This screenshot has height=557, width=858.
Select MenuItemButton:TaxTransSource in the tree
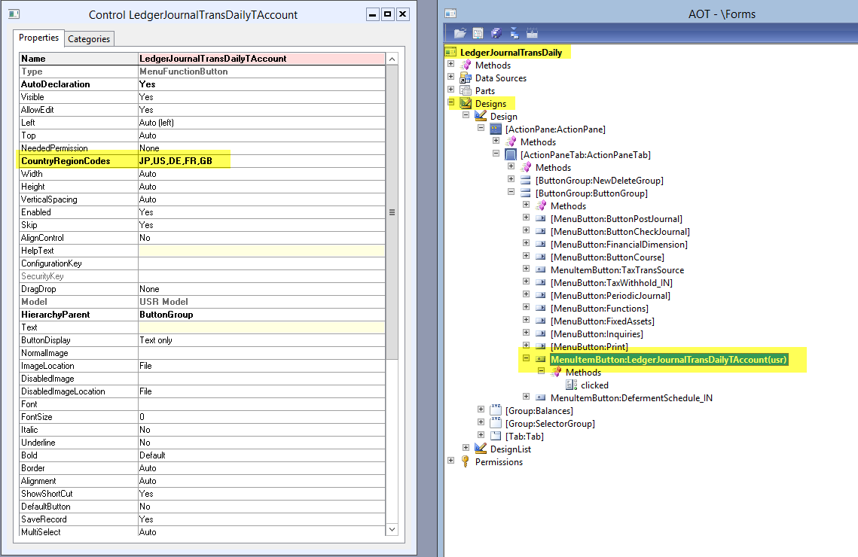pos(616,269)
